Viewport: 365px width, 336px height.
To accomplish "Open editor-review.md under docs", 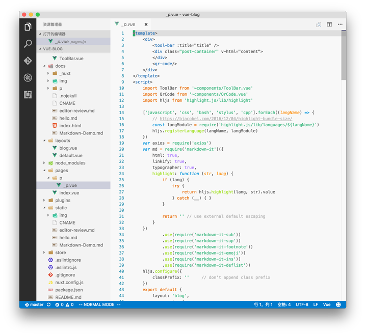I will pos(77,110).
